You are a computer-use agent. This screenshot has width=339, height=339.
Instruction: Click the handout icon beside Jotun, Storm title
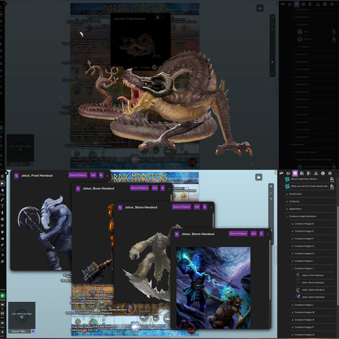click(x=177, y=234)
